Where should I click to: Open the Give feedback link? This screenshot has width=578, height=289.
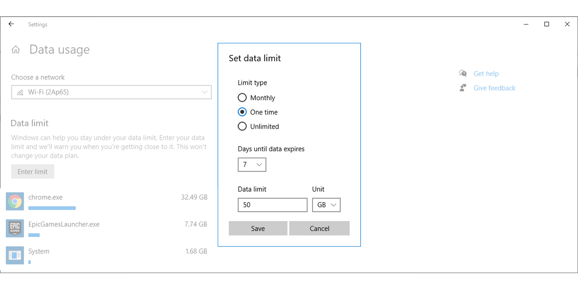coord(494,88)
